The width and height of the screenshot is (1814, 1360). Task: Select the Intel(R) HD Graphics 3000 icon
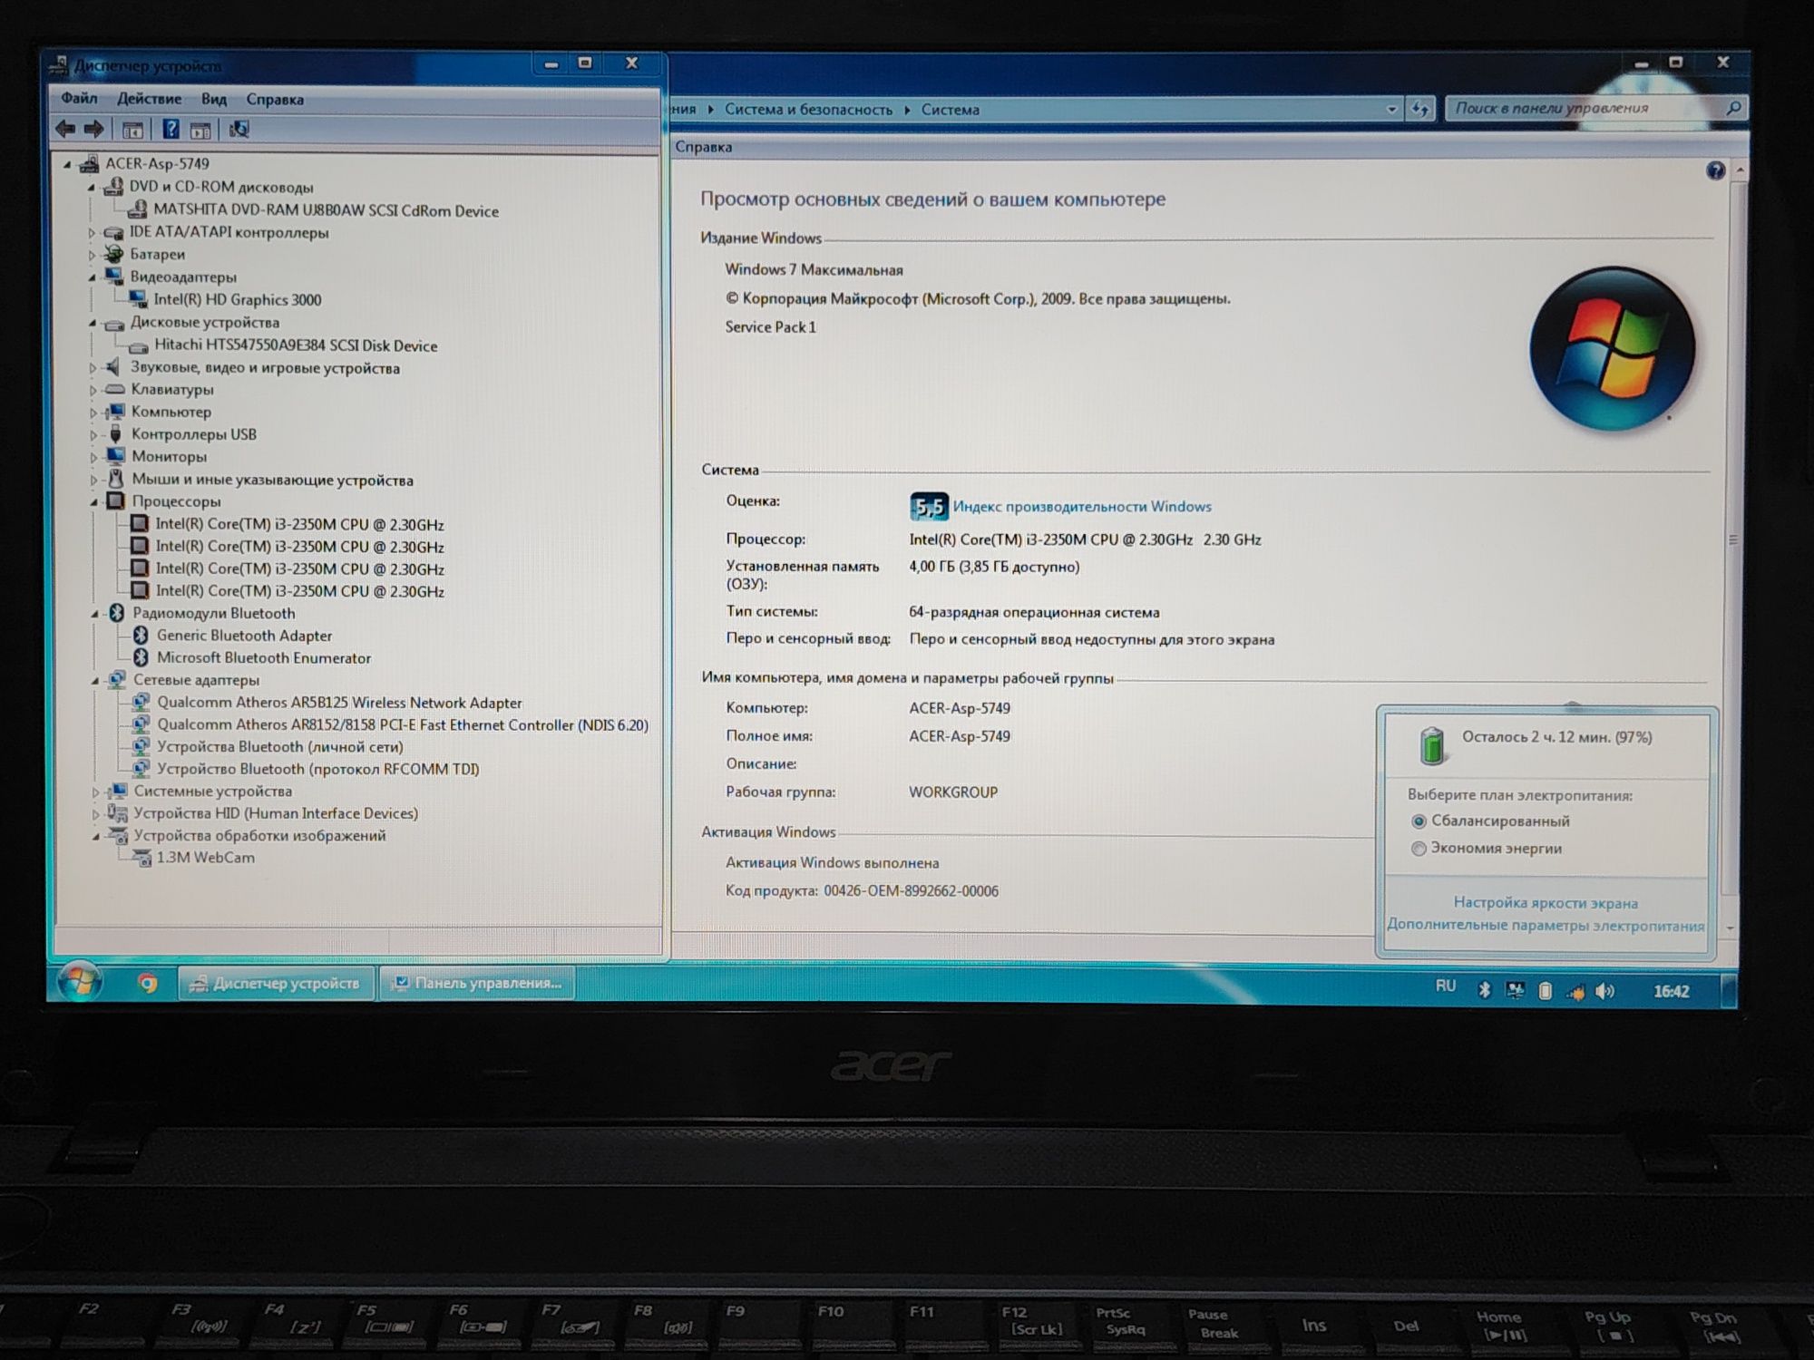138,299
